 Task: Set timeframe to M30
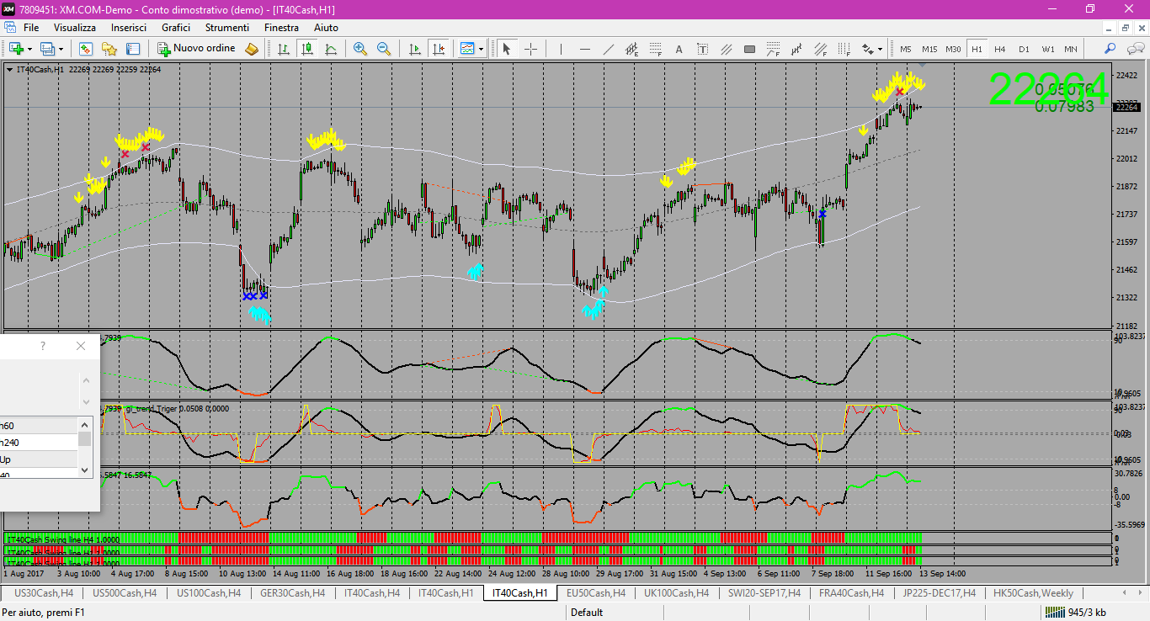point(953,49)
